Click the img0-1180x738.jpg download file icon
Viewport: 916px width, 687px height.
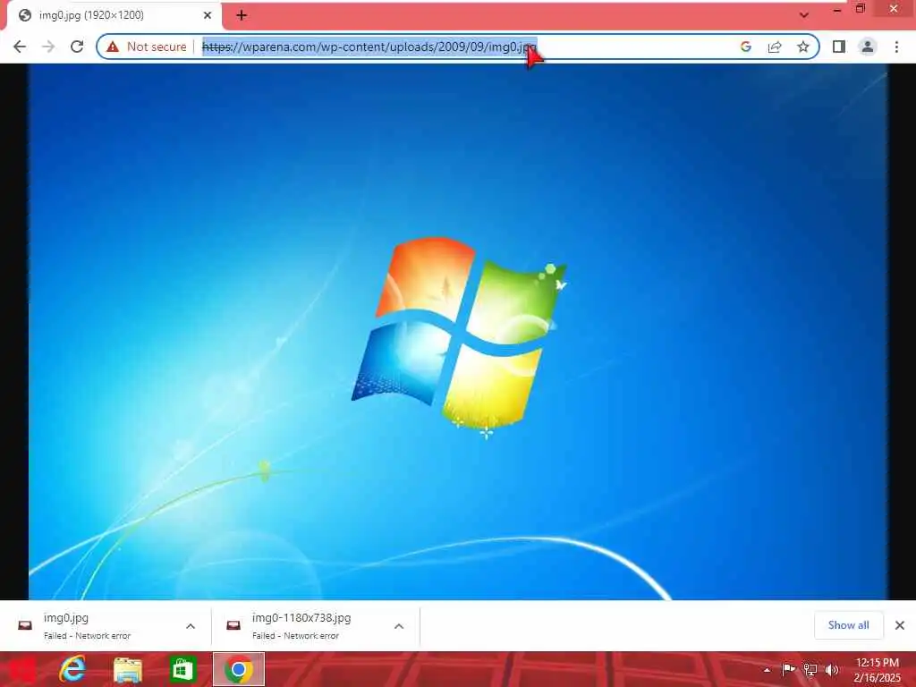[233, 625]
